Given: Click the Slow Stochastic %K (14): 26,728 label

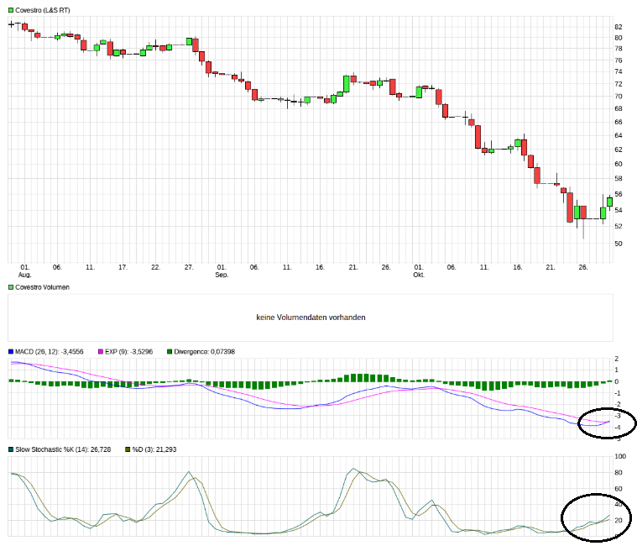Looking at the screenshot, I should pos(63,449).
